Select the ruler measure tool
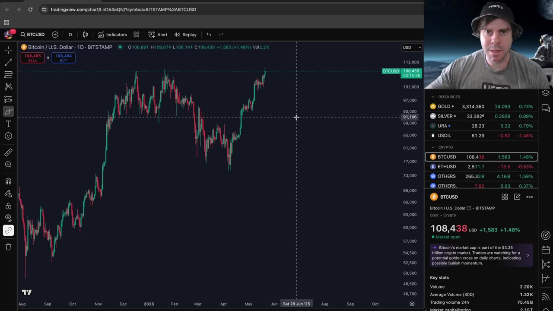Viewport: 553px width, 311px height. 8,152
